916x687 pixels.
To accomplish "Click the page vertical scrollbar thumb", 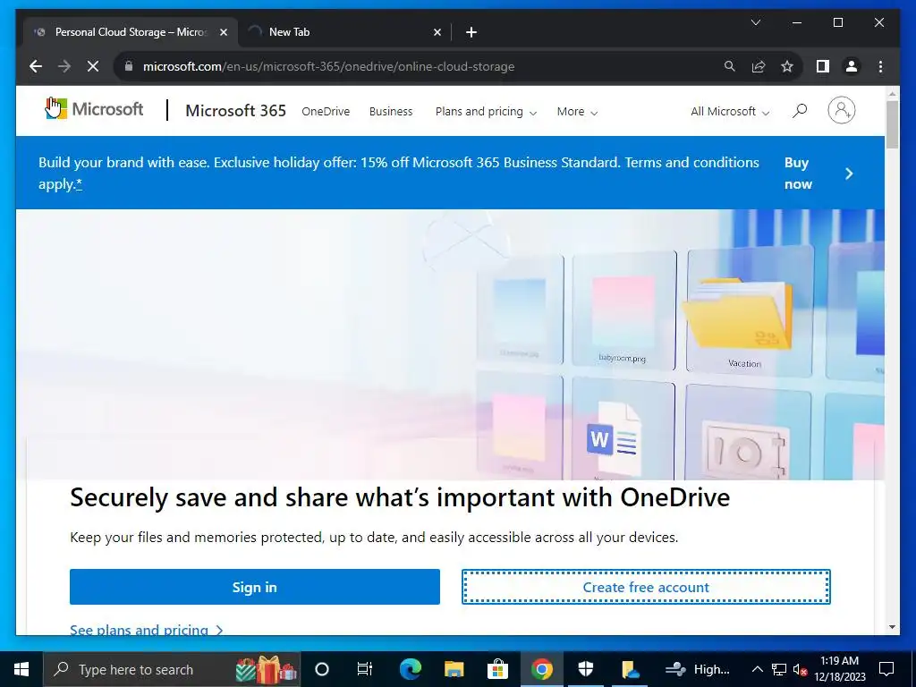I will (892, 124).
